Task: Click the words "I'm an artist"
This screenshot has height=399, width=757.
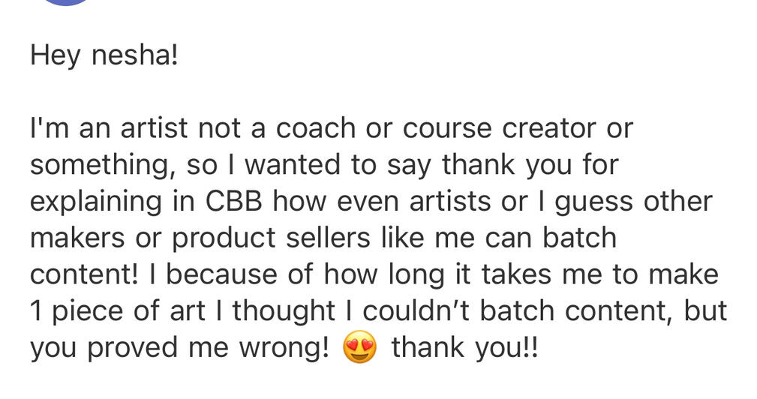Action: tap(109, 129)
